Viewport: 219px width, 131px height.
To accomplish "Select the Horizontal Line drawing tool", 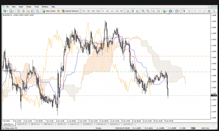I will [x=200, y=11].
